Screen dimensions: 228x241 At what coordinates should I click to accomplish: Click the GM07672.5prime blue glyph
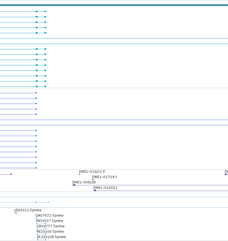click(x=36, y=218)
